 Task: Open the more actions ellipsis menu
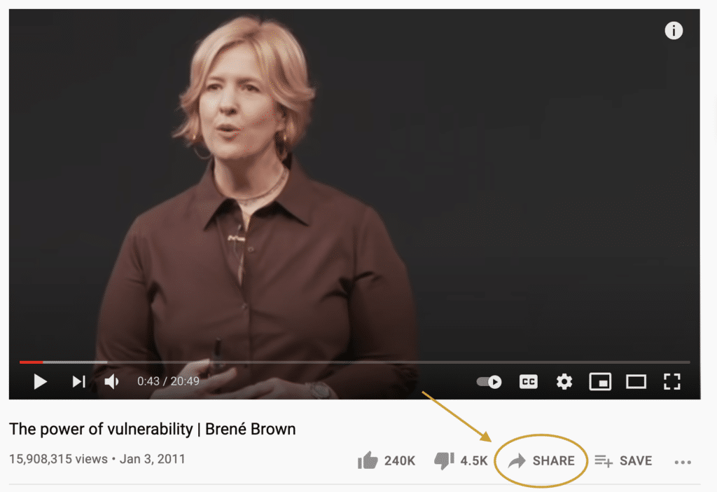click(x=683, y=463)
